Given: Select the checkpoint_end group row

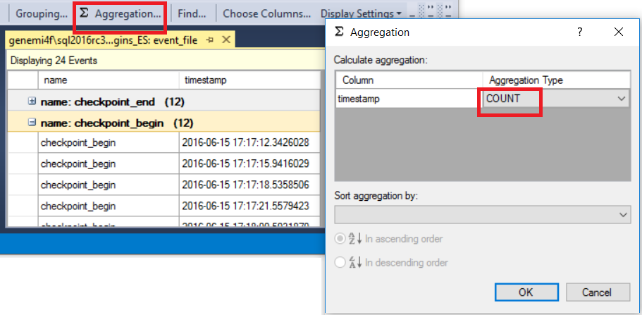Looking at the screenshot, I should [x=163, y=102].
